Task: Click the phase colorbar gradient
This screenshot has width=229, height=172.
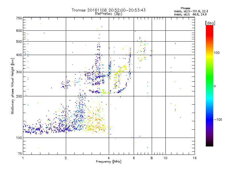Action: [210, 85]
